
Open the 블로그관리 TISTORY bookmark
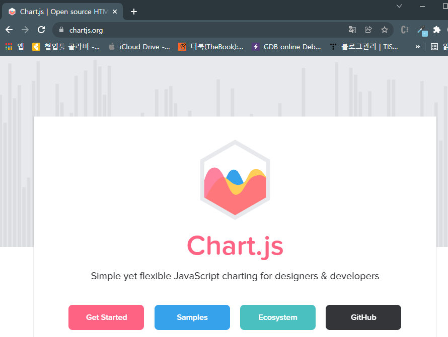click(364, 47)
